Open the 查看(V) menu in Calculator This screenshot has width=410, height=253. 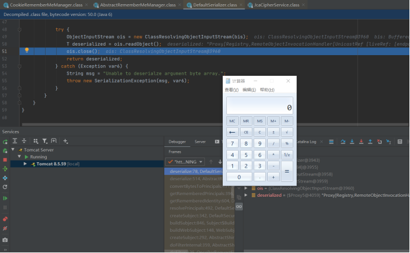click(232, 89)
